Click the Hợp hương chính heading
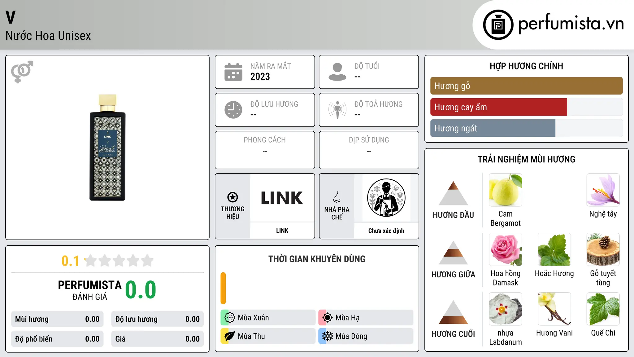This screenshot has height=357, width=634. (x=526, y=66)
